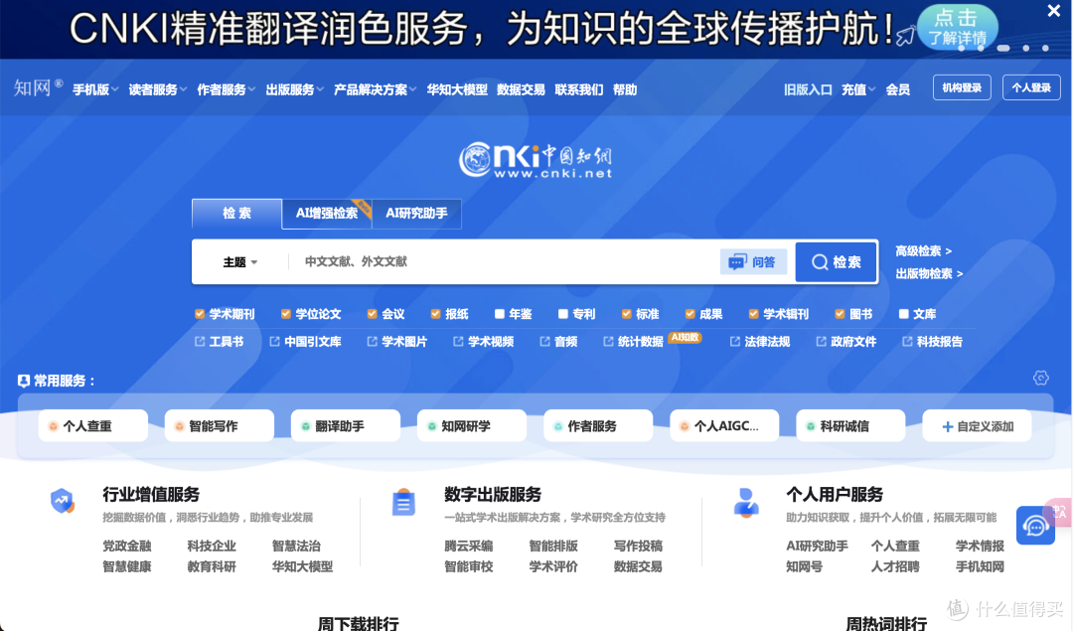This screenshot has height=631, width=1073.
Task: Close the CNKI translation banner ad
Action: click(1054, 10)
